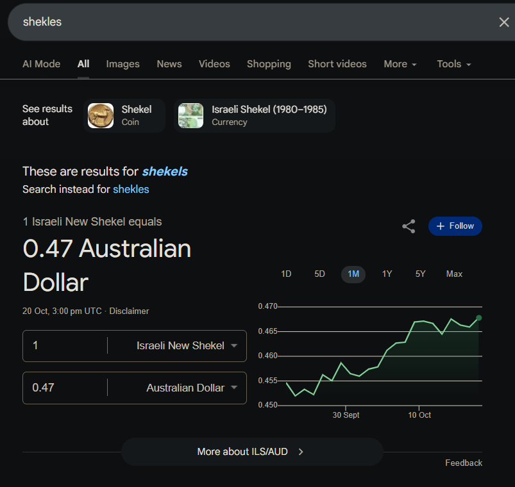
Task: Click the share icon for the conversion
Action: pos(409,226)
